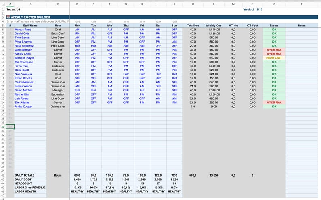Viewport: 321px width, 200px height.
Task: Select column header D
Action: [x=77, y=4]
